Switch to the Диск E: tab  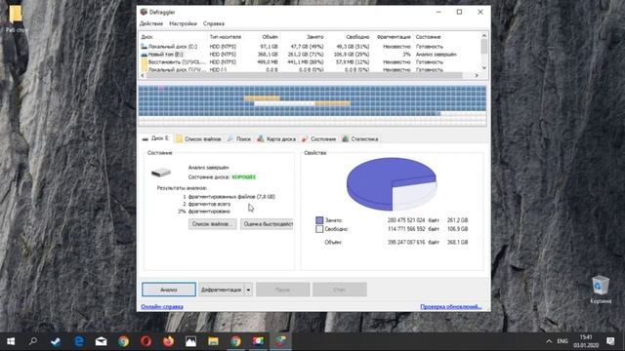click(x=156, y=138)
